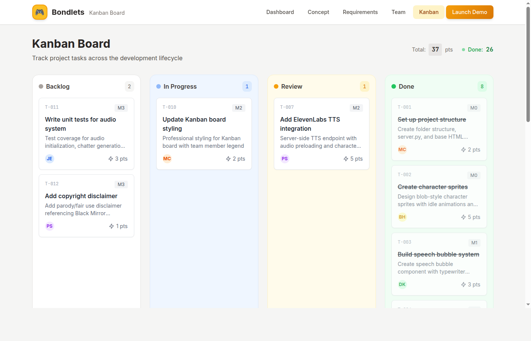The image size is (531, 341).
Task: Click the DK avatar on T-003 card
Action: pos(402,285)
